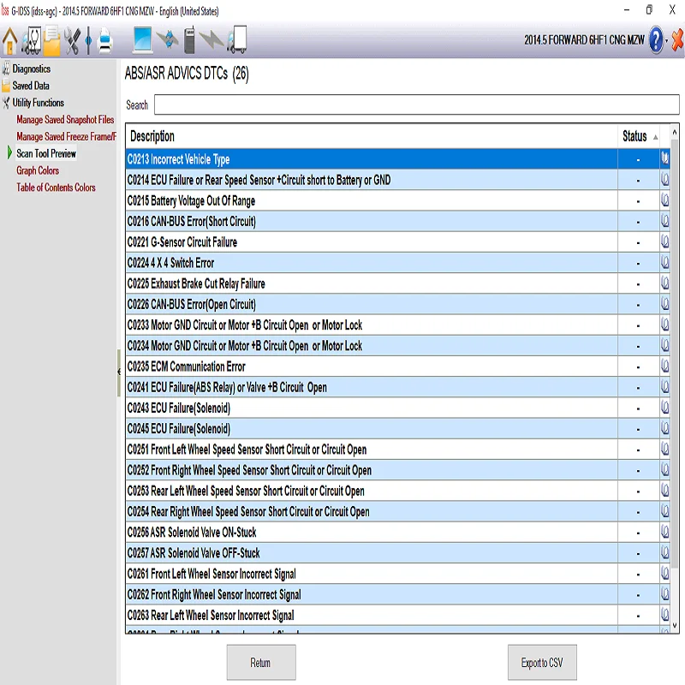This screenshot has height=685, width=685.
Task: Open the info icon for C0214 row
Action: pos(664,180)
